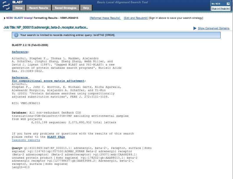Click Edit and Resubmit link
Viewport: 233px width, 179px height.
[136, 18]
